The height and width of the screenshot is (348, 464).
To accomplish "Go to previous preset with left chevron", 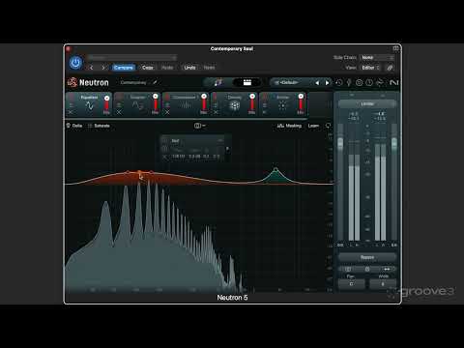I will 92,68.
